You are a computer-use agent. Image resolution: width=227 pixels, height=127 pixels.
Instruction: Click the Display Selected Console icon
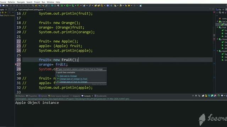click(x=222, y=96)
